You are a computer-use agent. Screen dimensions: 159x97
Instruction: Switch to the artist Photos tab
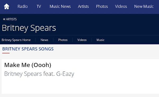click(63, 40)
